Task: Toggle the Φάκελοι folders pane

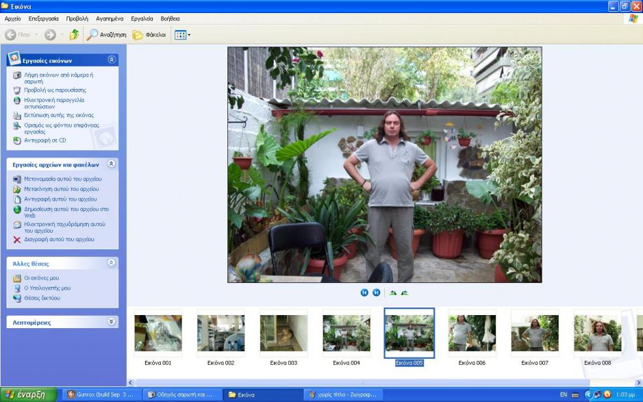Action: (150, 35)
